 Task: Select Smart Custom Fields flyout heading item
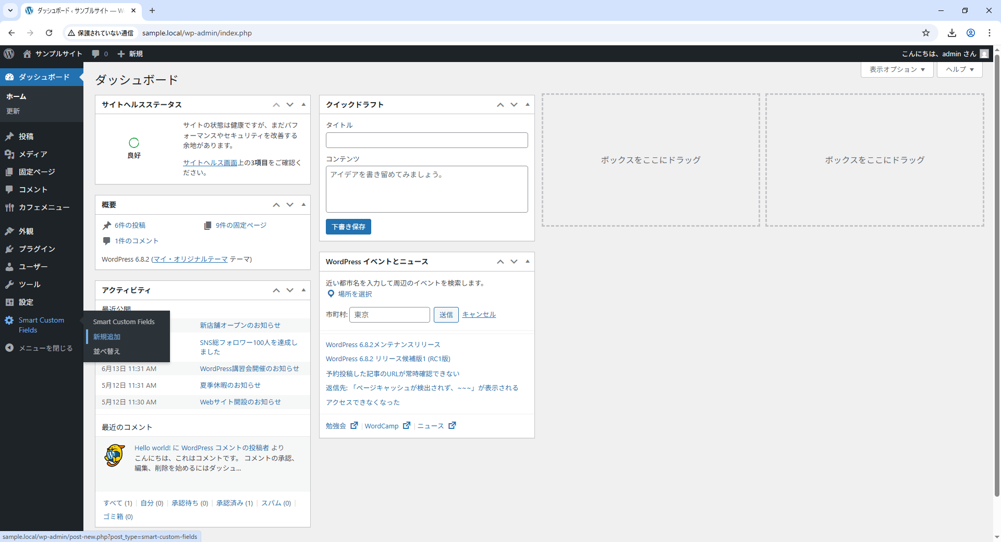[x=124, y=322]
